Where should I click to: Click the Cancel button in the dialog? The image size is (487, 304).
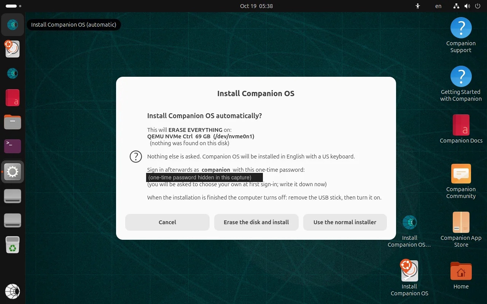[x=167, y=222]
